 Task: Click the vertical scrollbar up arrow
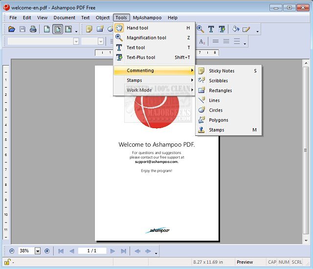pos(306,63)
